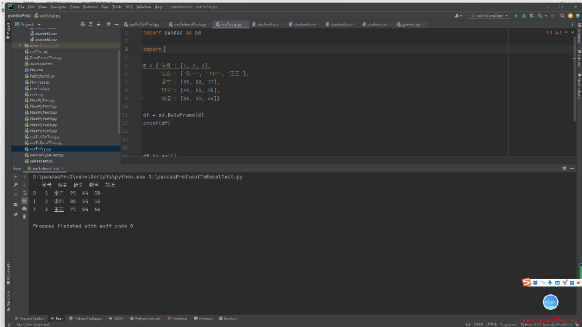Viewport: 582px width, 327px height.
Task: Rerun program in Run panel
Action: (x=15, y=177)
